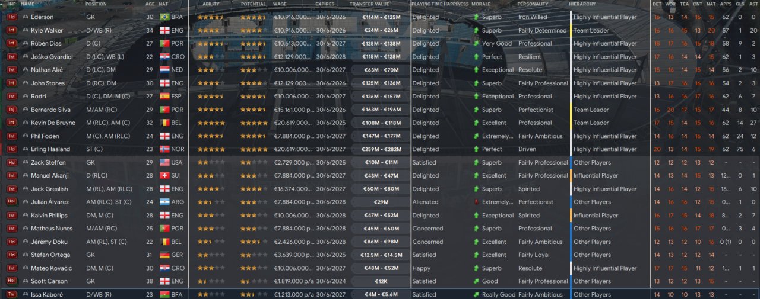Image resolution: width=760 pixels, height=299 pixels.
Task: Click the morale arrow for Issa Kaboré
Action: tap(476, 294)
